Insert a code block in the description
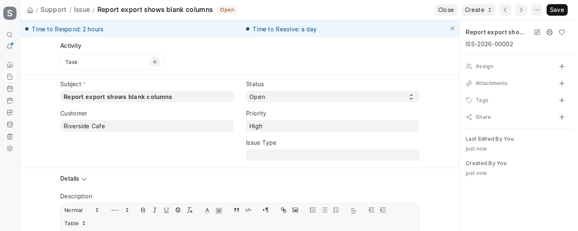The image size is (578, 231). [x=248, y=210]
